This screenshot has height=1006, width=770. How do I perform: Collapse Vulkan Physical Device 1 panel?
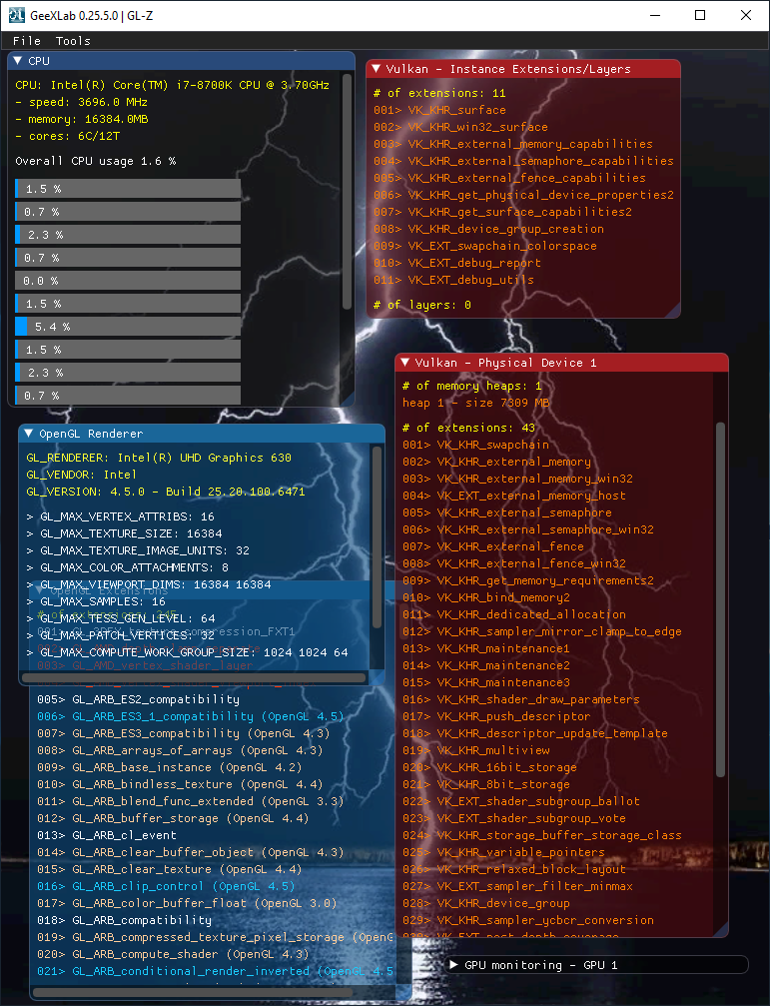405,363
